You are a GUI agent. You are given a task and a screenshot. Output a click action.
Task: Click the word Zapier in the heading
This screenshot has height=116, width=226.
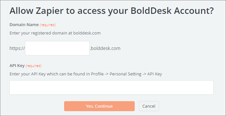tap(47, 11)
